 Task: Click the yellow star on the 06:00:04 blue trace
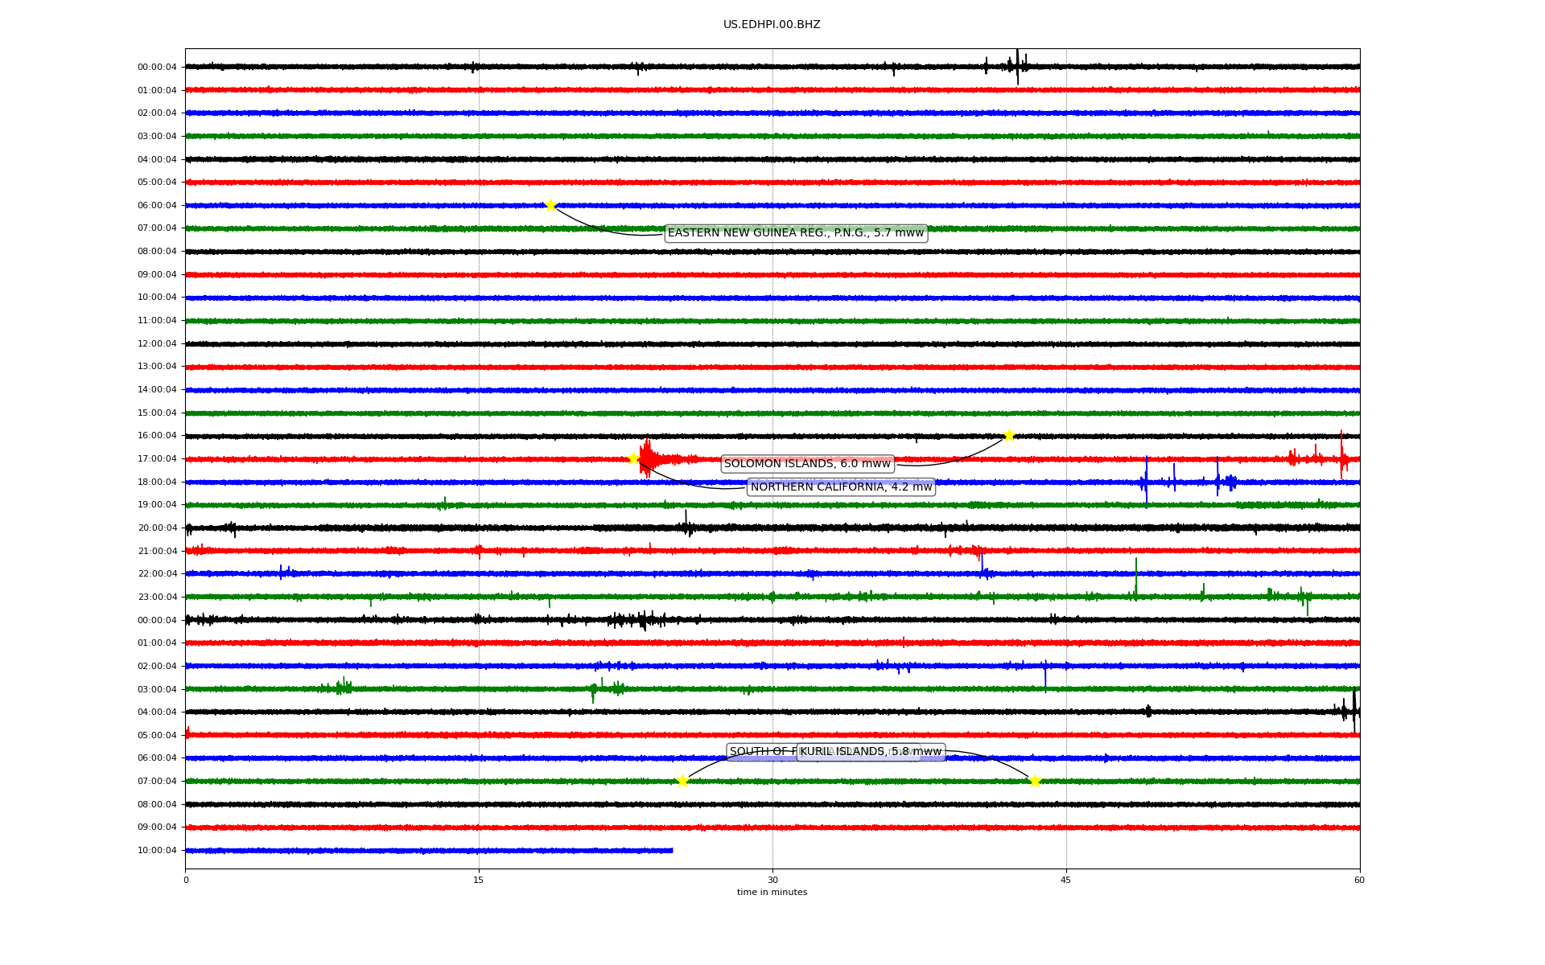550,205
